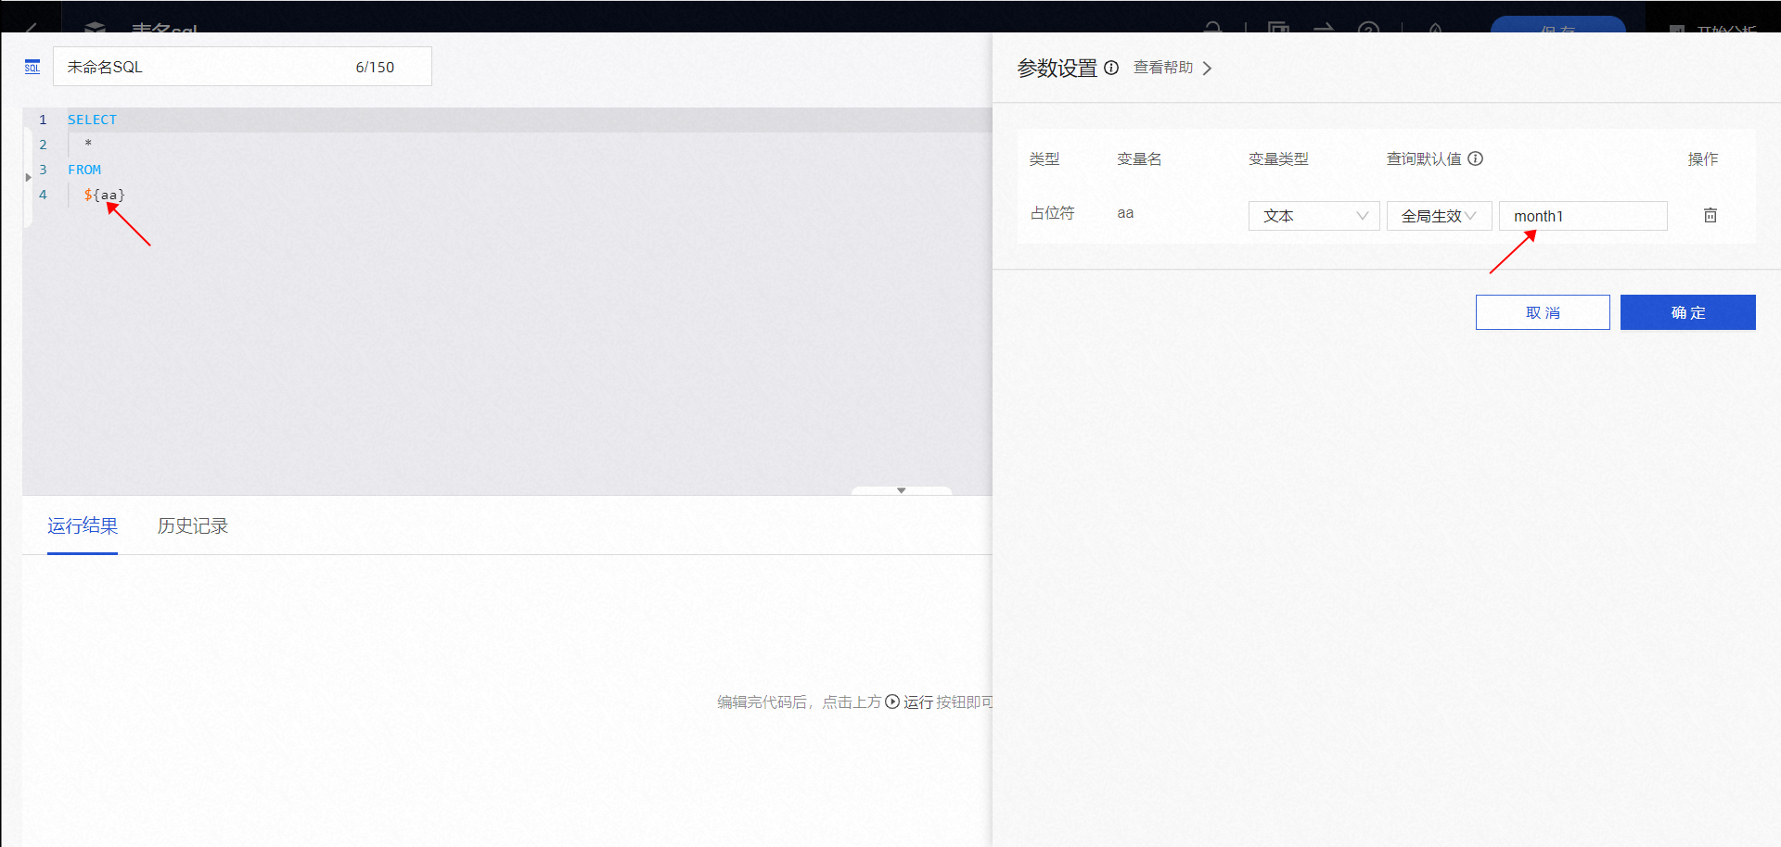Switch to the 运行结果 tab
The image size is (1781, 847).
coord(83,525)
